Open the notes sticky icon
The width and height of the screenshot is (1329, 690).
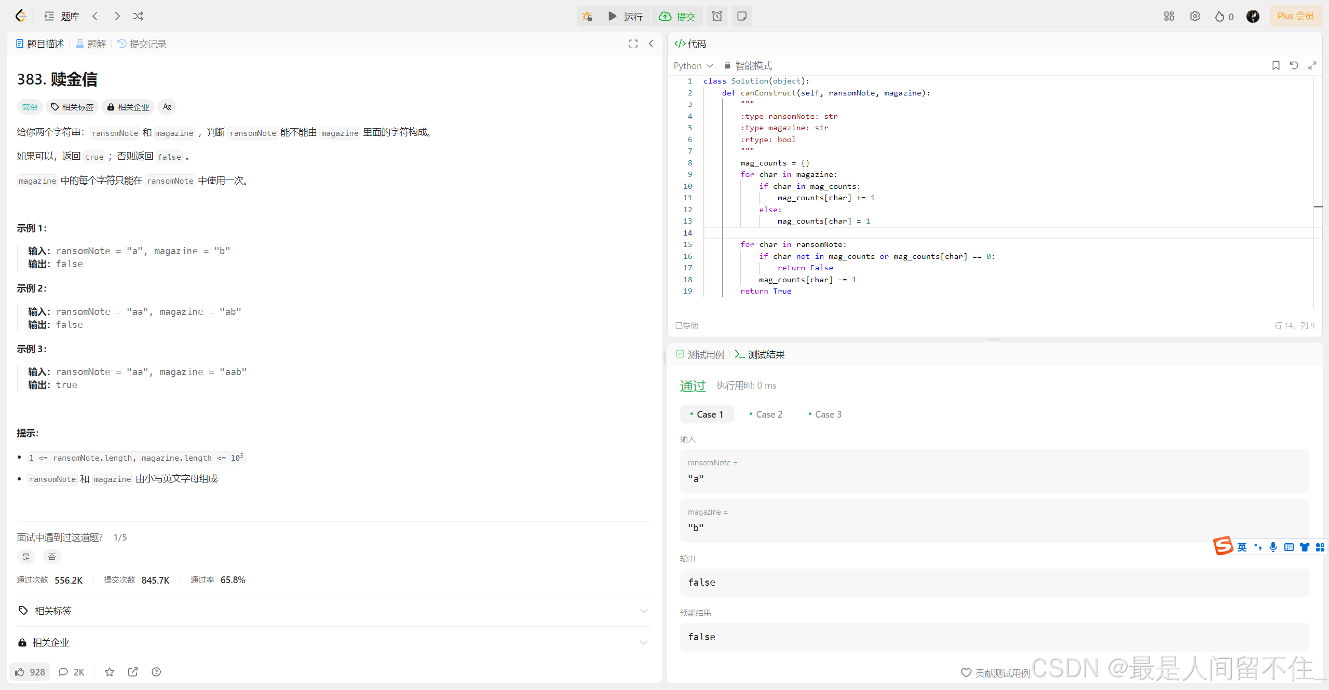click(742, 16)
